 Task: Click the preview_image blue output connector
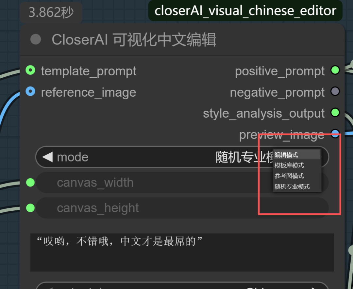335,134
